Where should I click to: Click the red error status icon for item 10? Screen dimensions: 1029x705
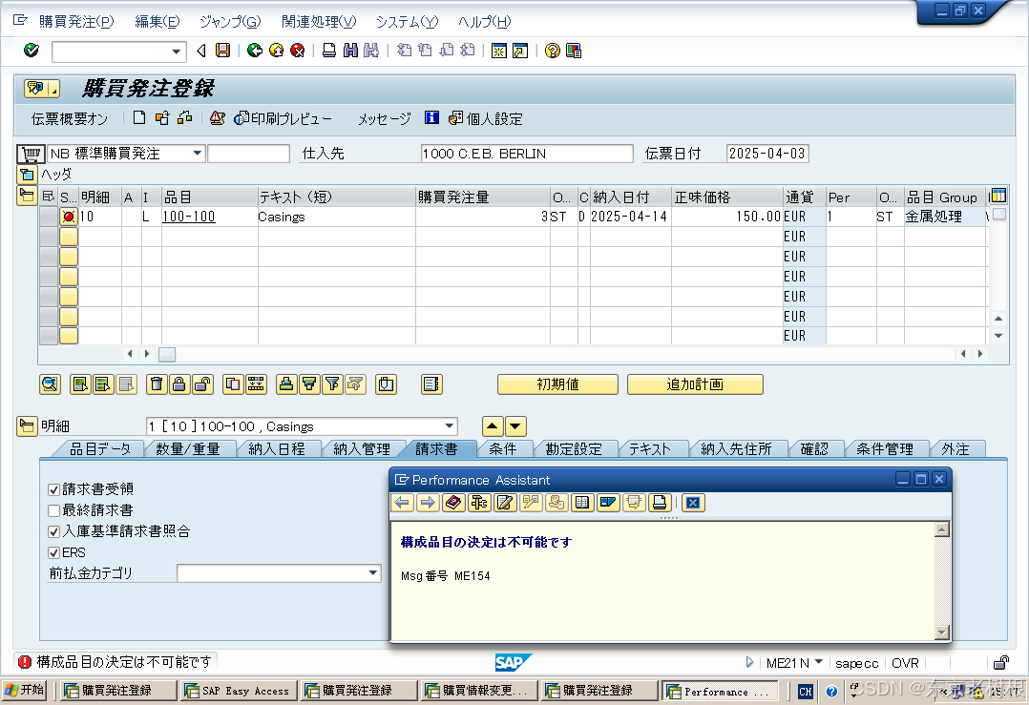(69, 217)
